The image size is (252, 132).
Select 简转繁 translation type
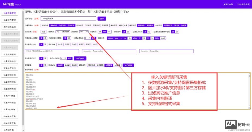pos(67,65)
